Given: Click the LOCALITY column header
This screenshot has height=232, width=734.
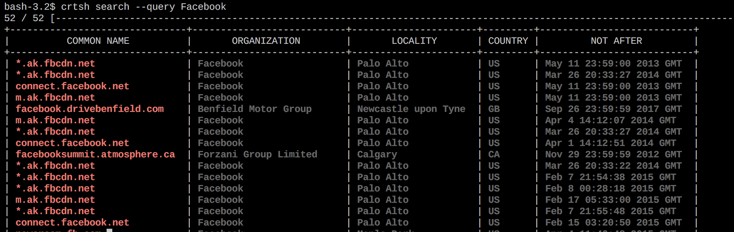Looking at the screenshot, I should 414,41.
